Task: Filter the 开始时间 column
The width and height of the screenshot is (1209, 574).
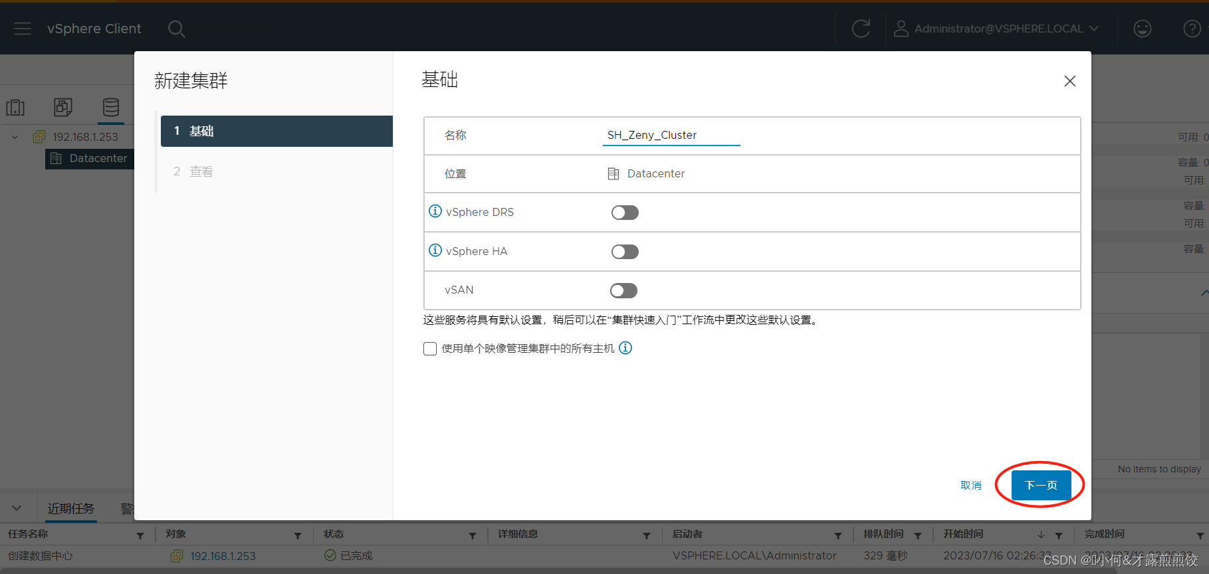Action: (1059, 535)
